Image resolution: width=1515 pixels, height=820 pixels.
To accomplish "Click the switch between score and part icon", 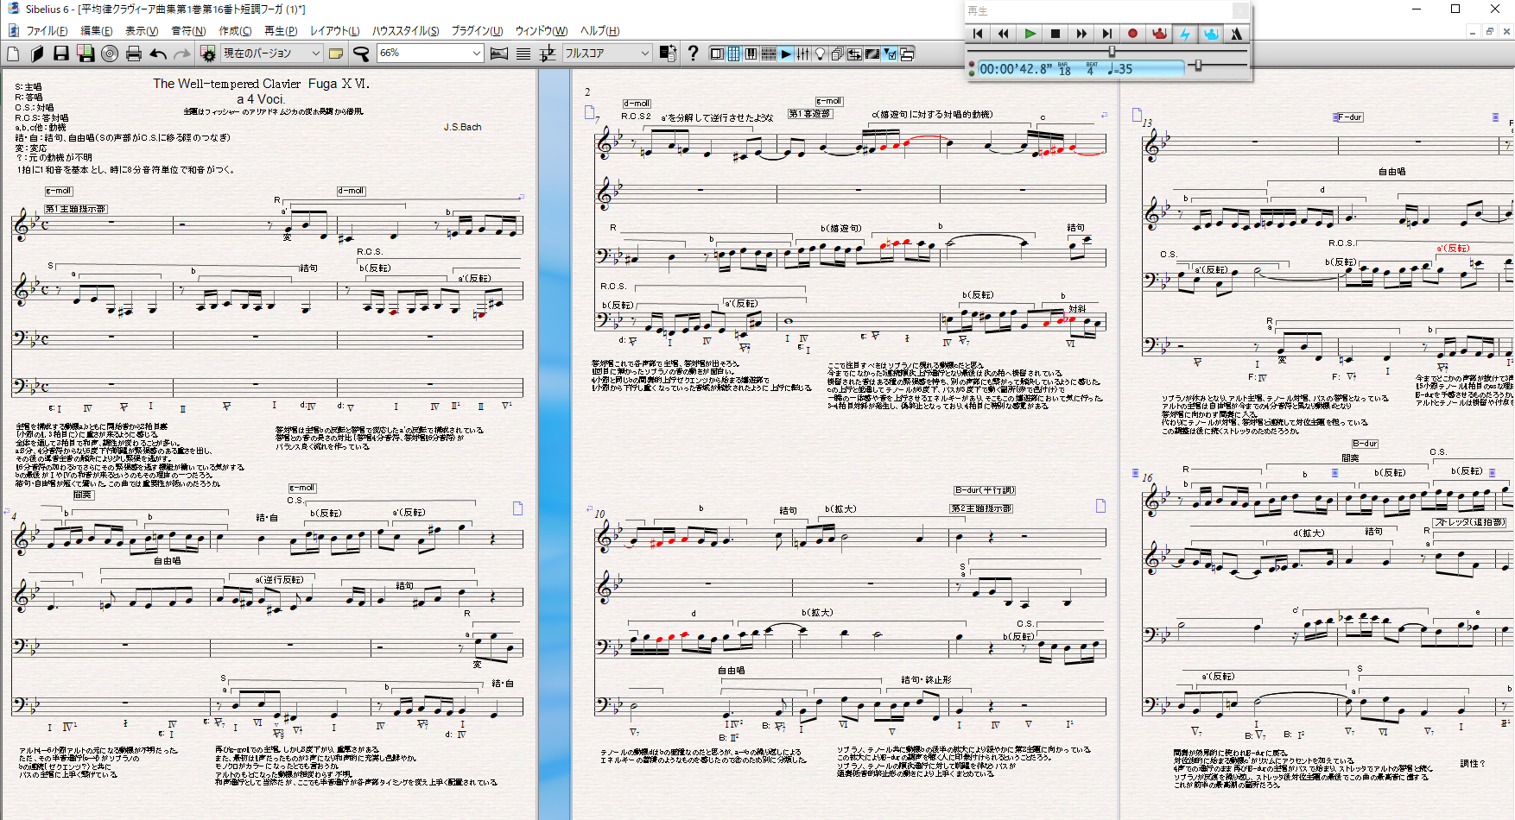I will [x=668, y=54].
